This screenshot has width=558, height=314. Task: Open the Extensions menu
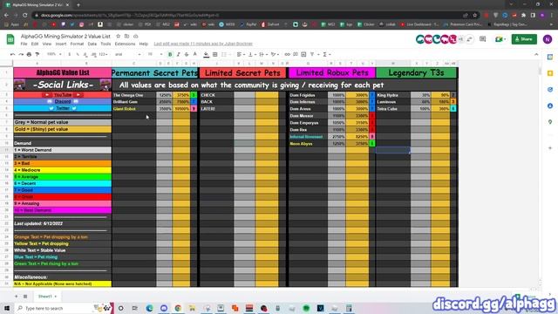pos(125,44)
